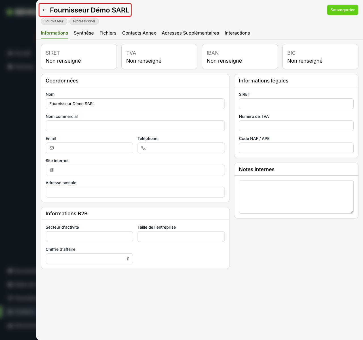Select the SIRET summary card

[79, 57]
